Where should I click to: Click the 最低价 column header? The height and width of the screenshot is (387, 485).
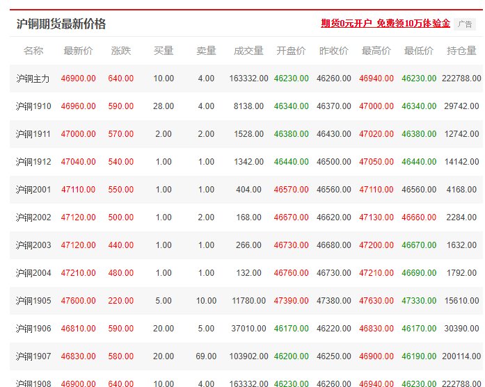pos(419,51)
